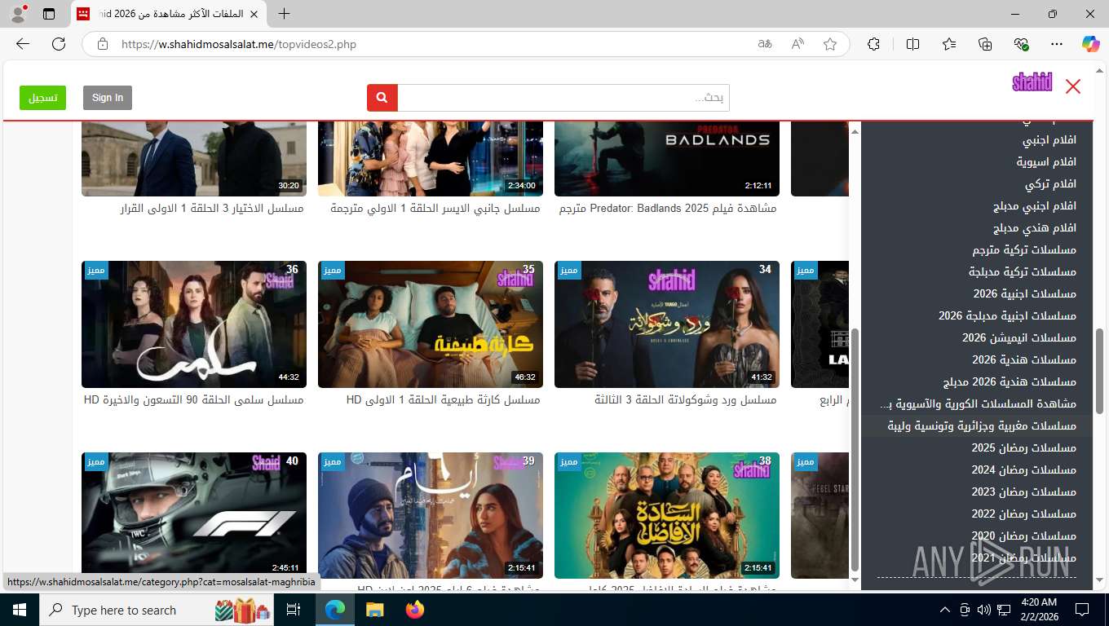Close the side menu with red X
Viewport: 1109px width, 626px height.
click(1073, 86)
